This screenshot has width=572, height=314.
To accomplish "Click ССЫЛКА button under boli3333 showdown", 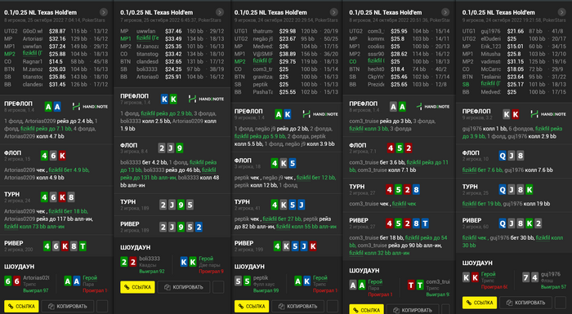I will pyautogui.click(x=137, y=287).
